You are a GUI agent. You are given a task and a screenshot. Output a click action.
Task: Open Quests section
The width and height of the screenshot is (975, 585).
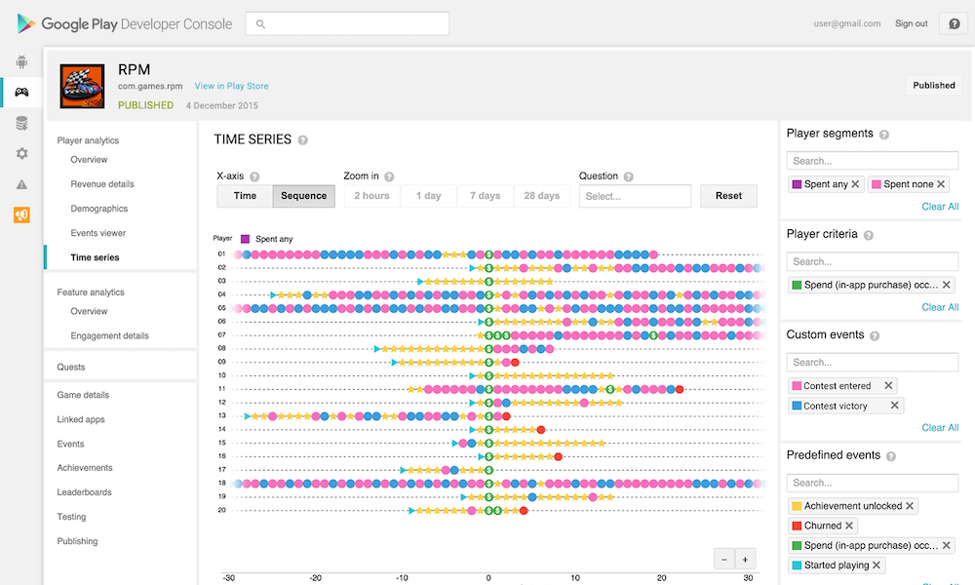tap(71, 367)
